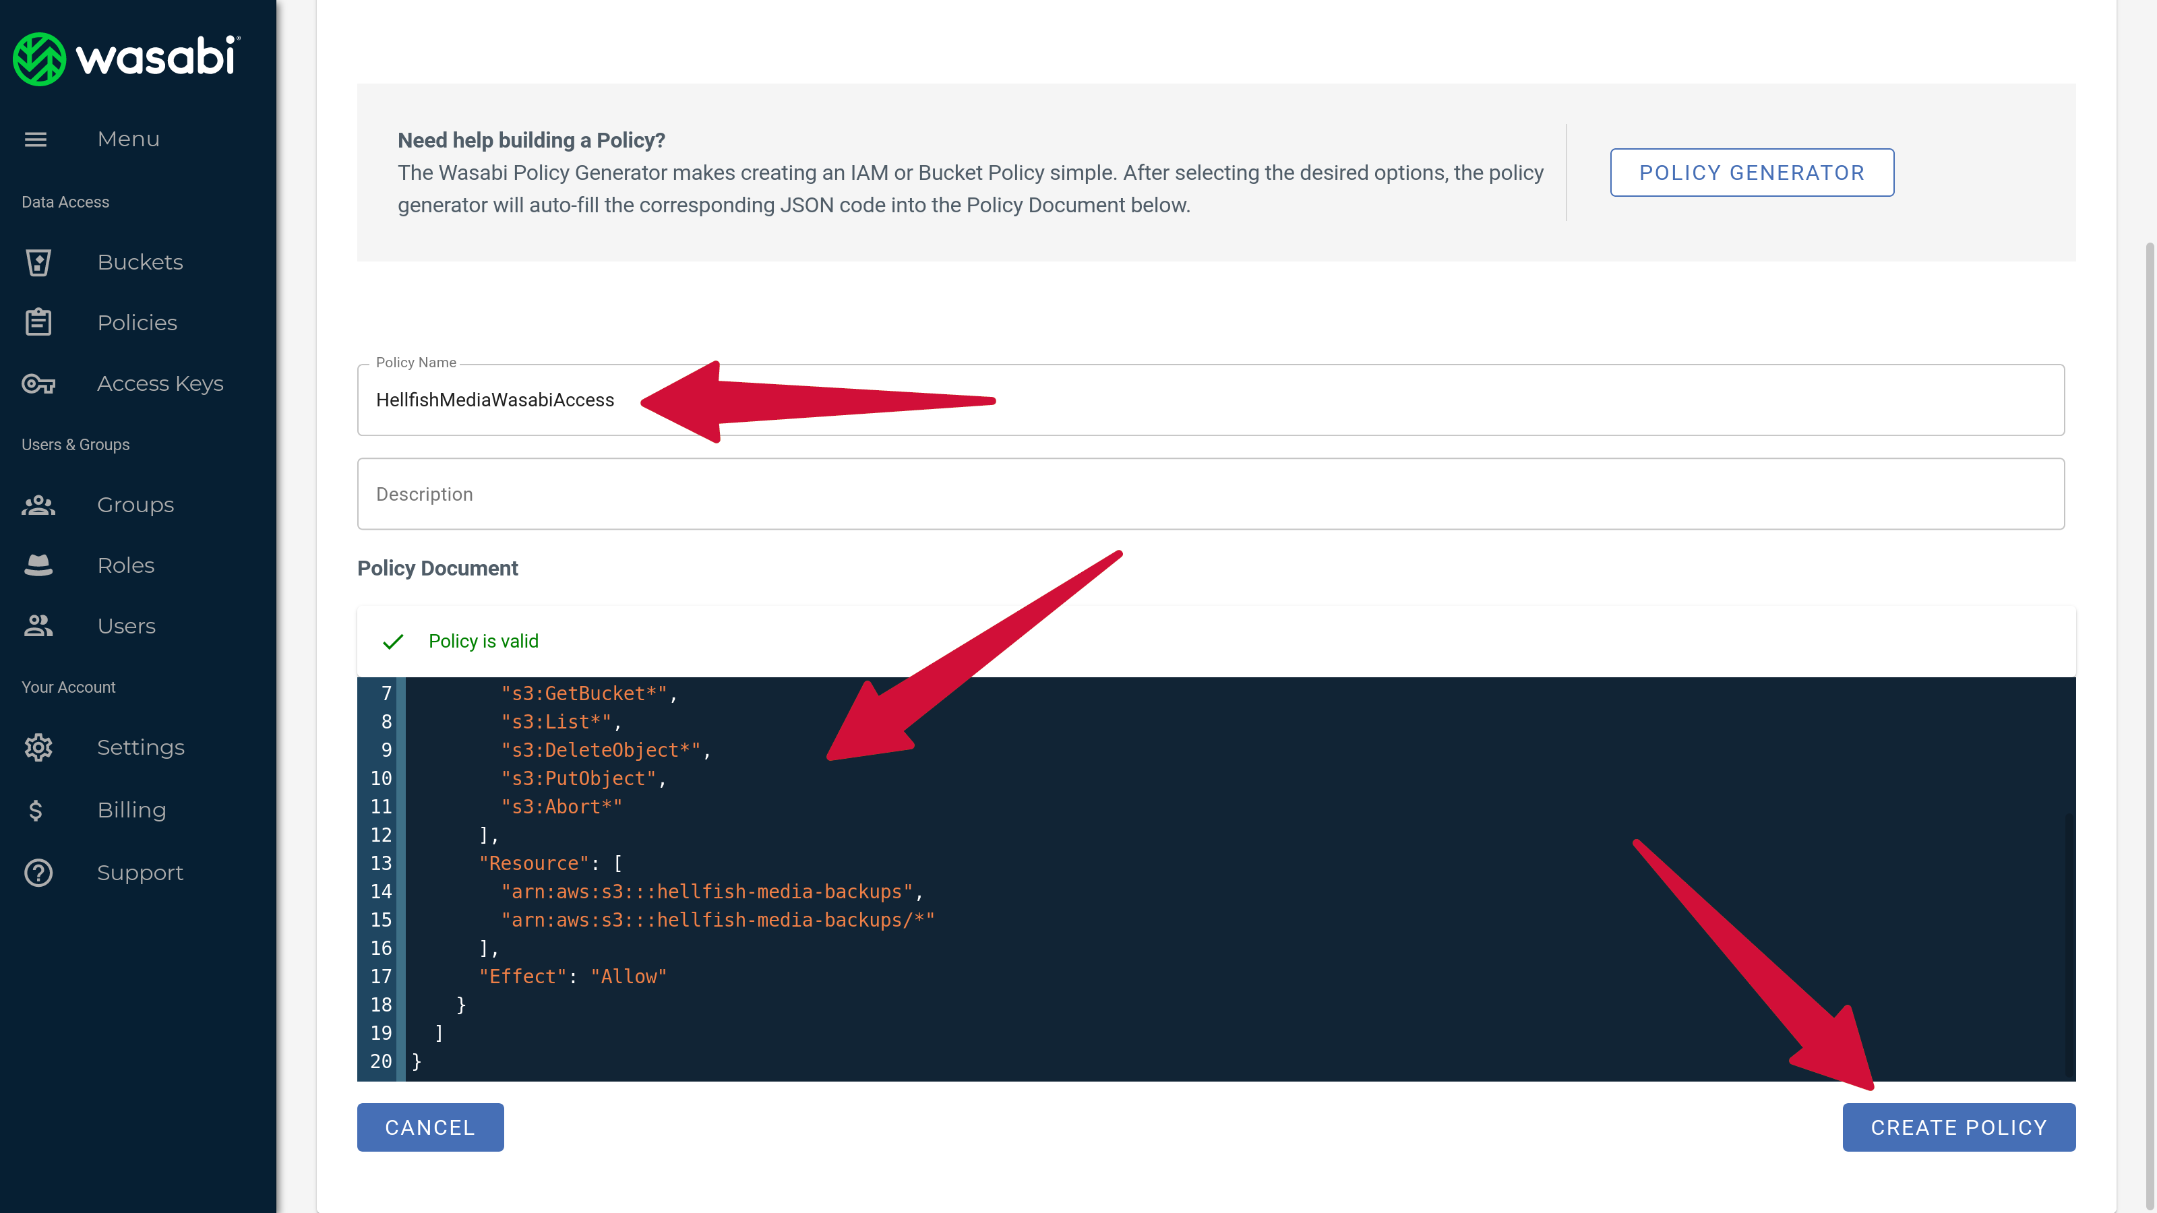Open the Roles page
Image resolution: width=2157 pixels, height=1213 pixels.
pyautogui.click(x=125, y=565)
